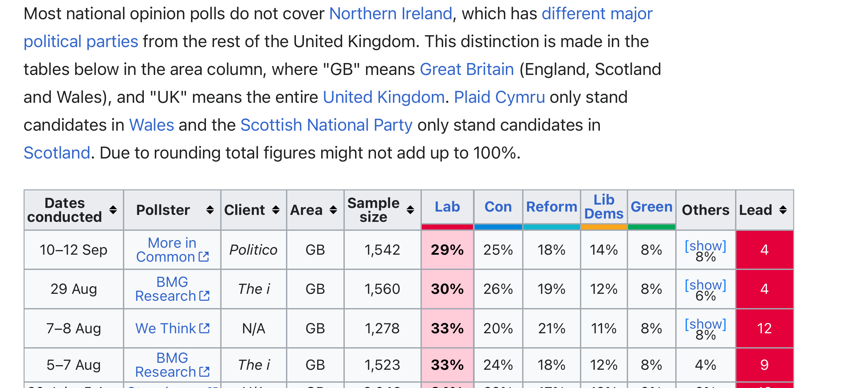Click external link icon beside More in Common
The width and height of the screenshot is (841, 388).
[x=204, y=257]
